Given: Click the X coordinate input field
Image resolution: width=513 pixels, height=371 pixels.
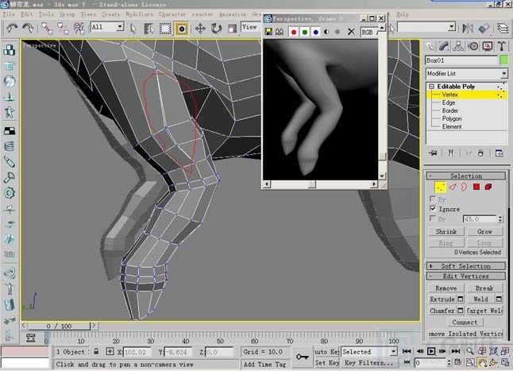Looking at the screenshot, I should pyautogui.click(x=137, y=352).
